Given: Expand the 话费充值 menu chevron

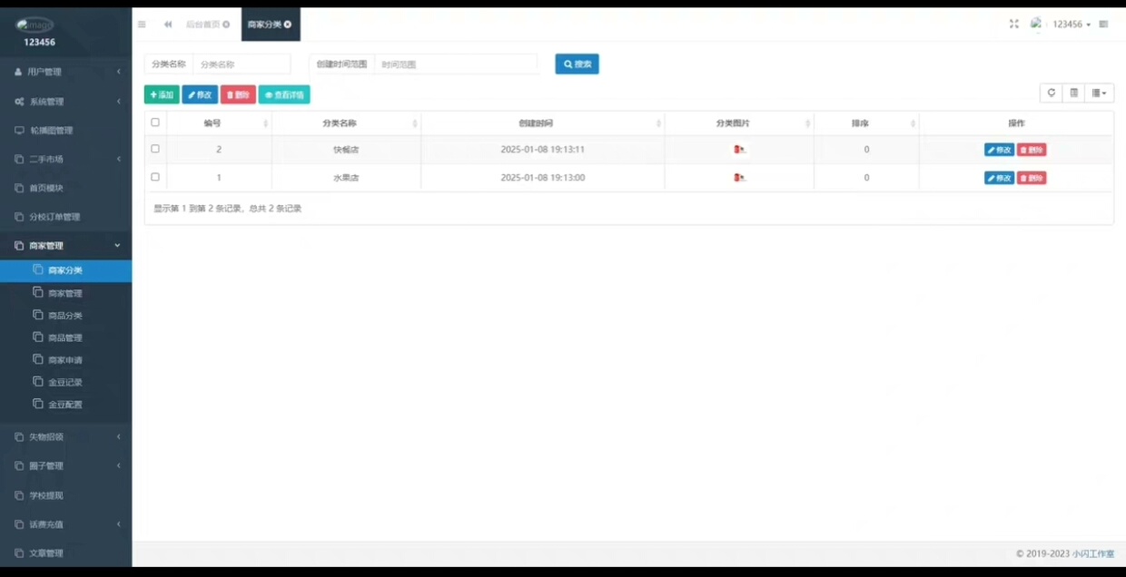Looking at the screenshot, I should click(x=118, y=523).
